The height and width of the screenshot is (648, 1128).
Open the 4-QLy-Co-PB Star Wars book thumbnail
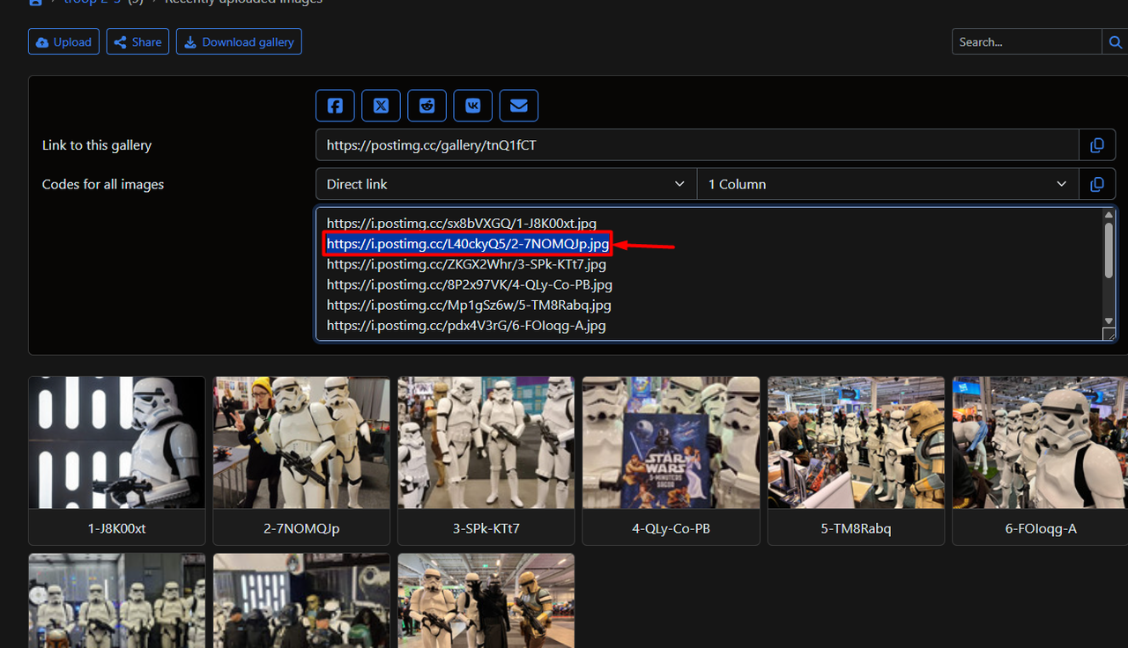672,443
